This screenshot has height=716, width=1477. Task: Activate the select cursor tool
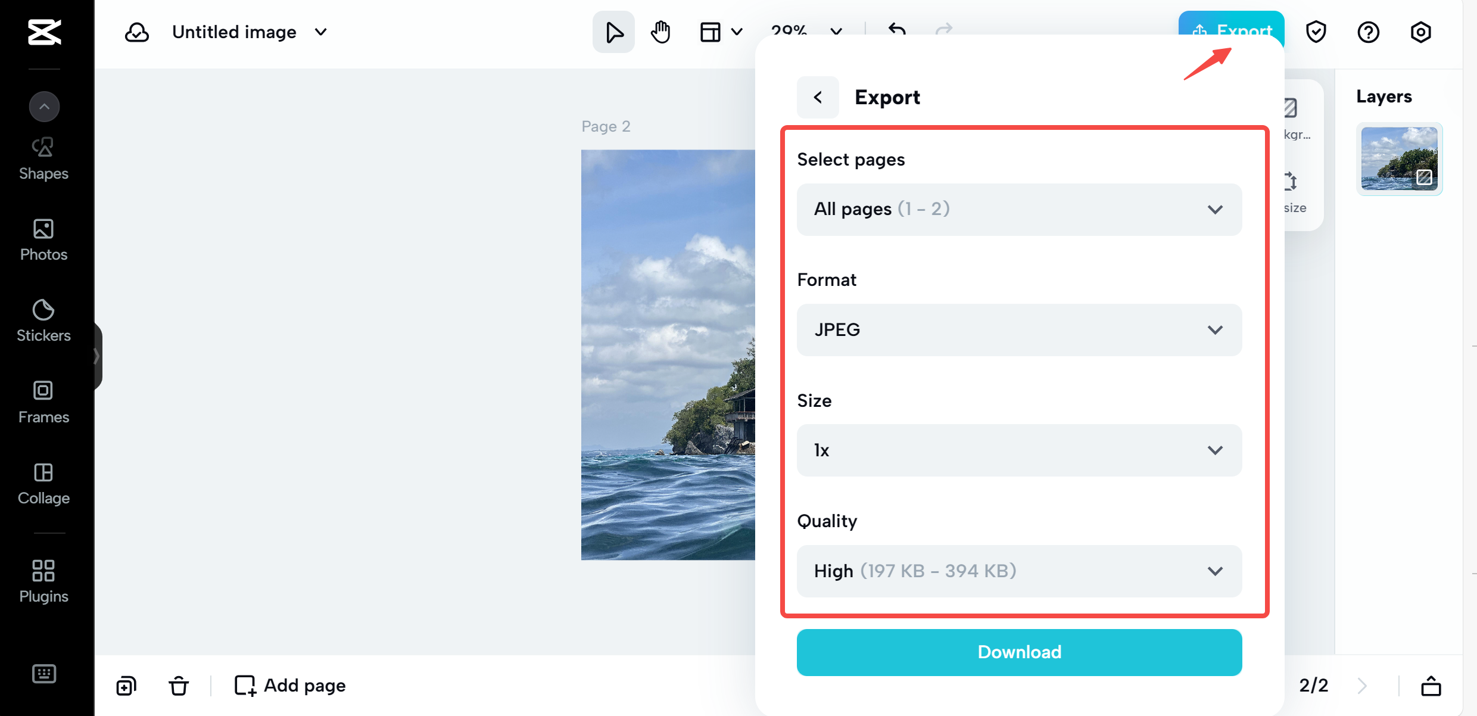point(613,32)
